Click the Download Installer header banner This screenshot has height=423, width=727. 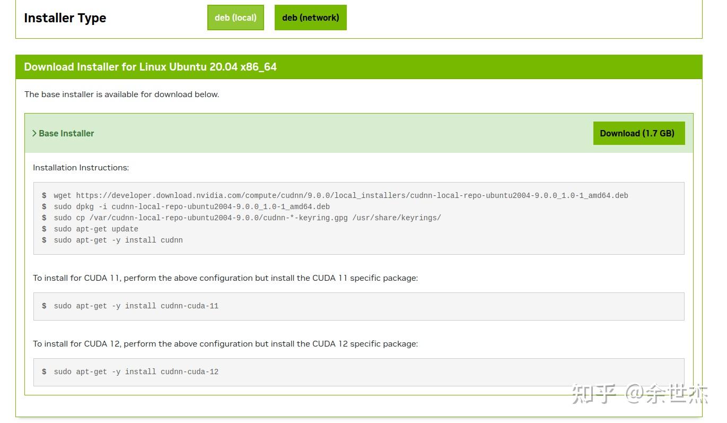click(x=150, y=67)
